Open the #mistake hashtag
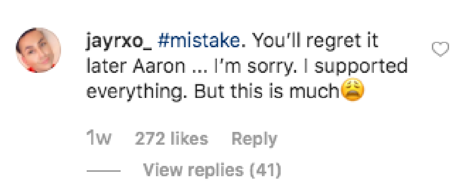Screen dimensions: 454x189 [x=199, y=41]
